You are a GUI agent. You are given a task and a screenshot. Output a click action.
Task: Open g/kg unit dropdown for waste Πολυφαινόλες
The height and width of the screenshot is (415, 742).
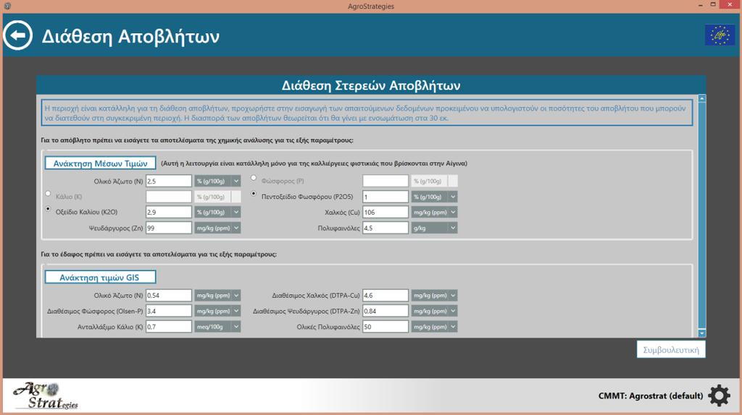tap(435, 228)
